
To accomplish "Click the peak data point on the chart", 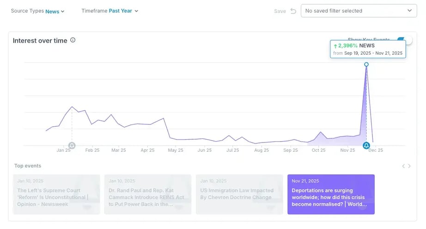I will point(366,65).
